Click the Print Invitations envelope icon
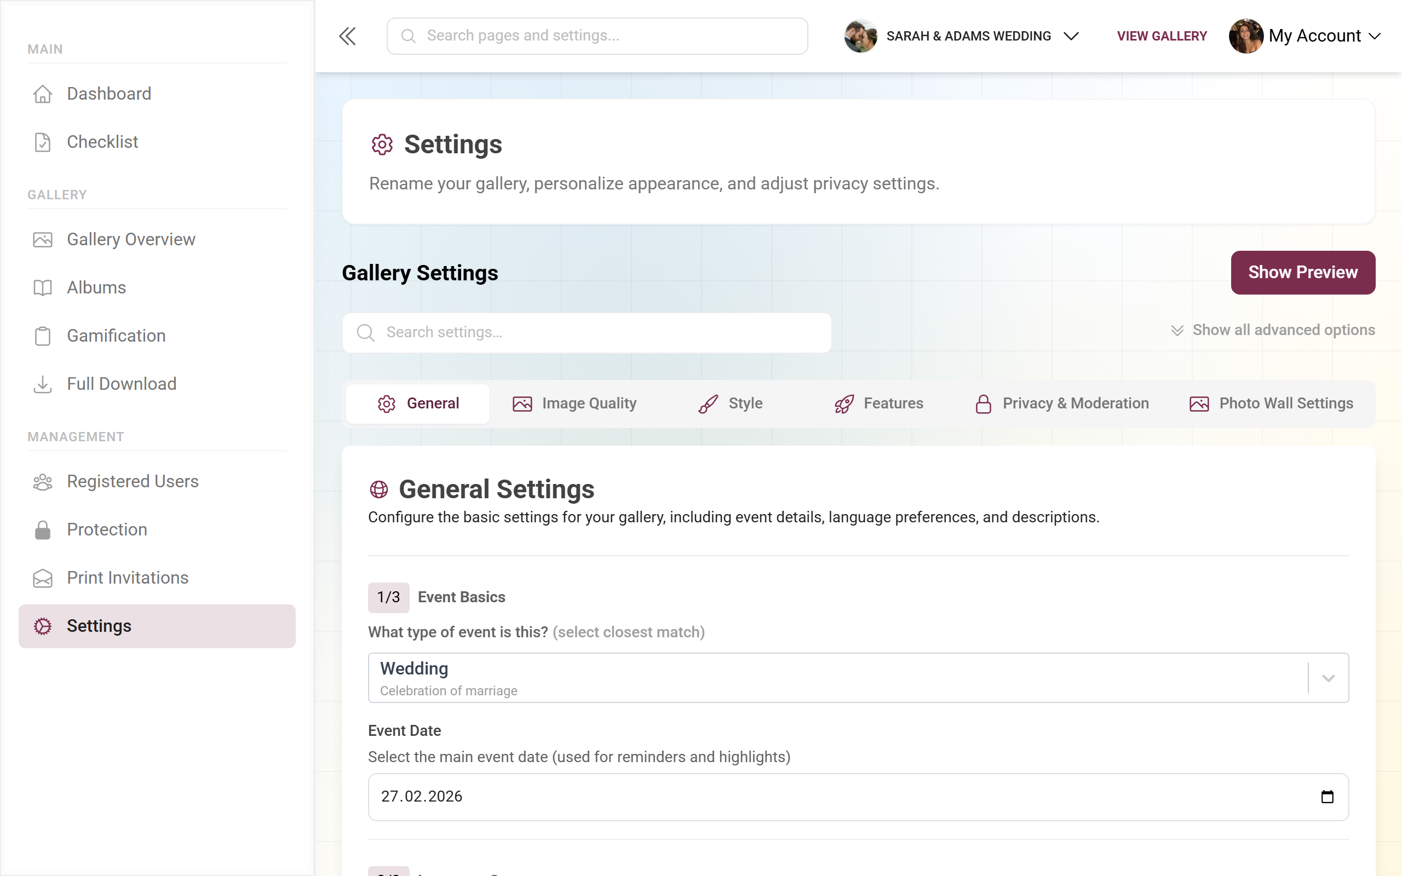Viewport: 1402px width, 876px height. point(42,578)
